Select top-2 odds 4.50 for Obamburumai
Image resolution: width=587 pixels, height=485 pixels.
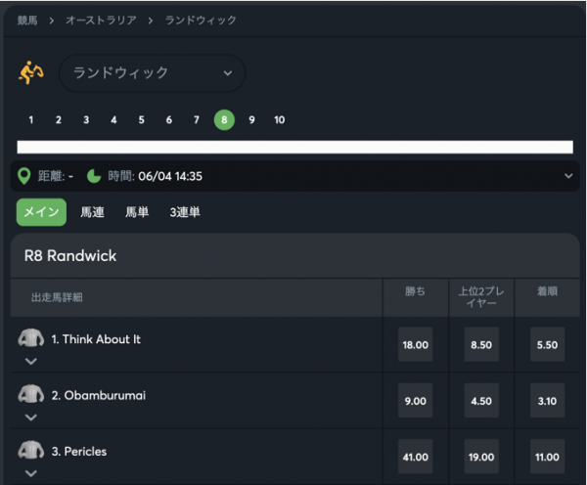coord(481,401)
